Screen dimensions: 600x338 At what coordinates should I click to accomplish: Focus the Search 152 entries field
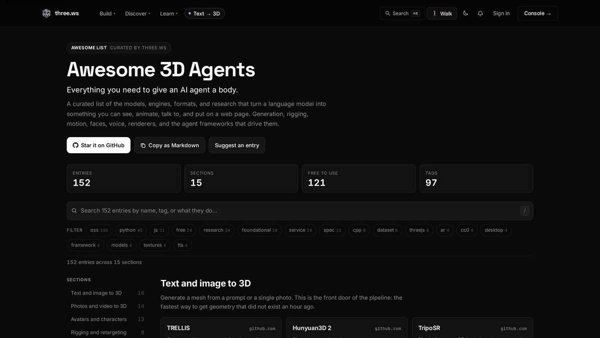pos(300,211)
